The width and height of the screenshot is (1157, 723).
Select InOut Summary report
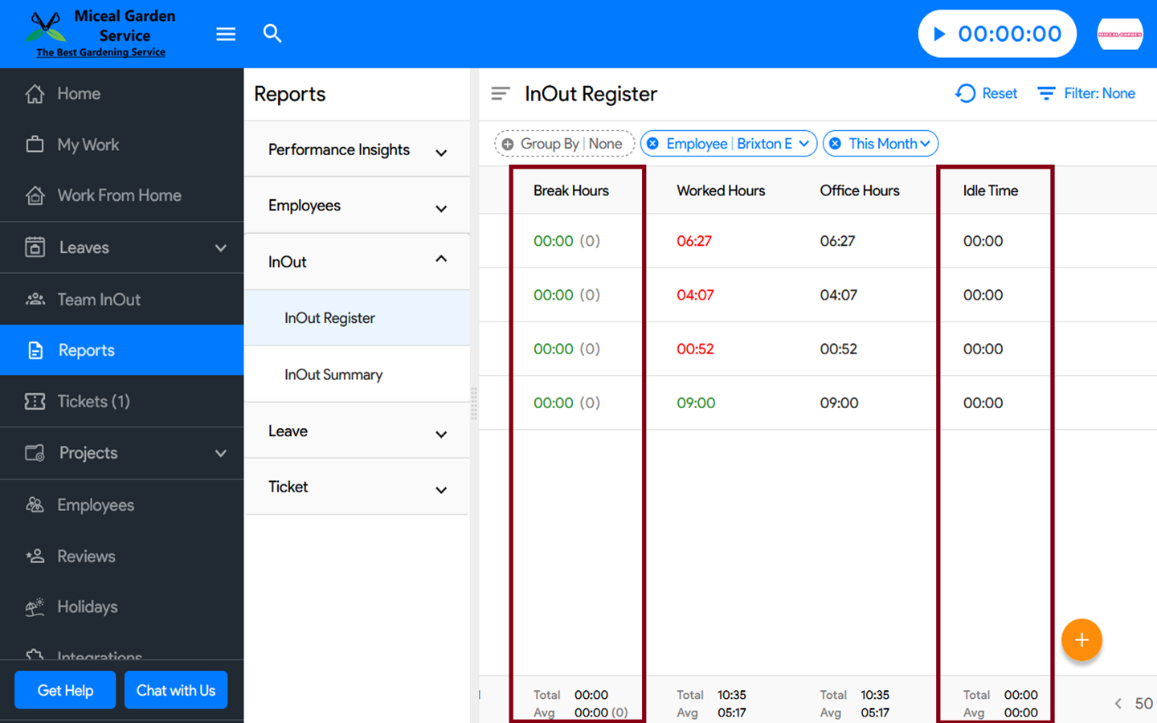pyautogui.click(x=333, y=374)
